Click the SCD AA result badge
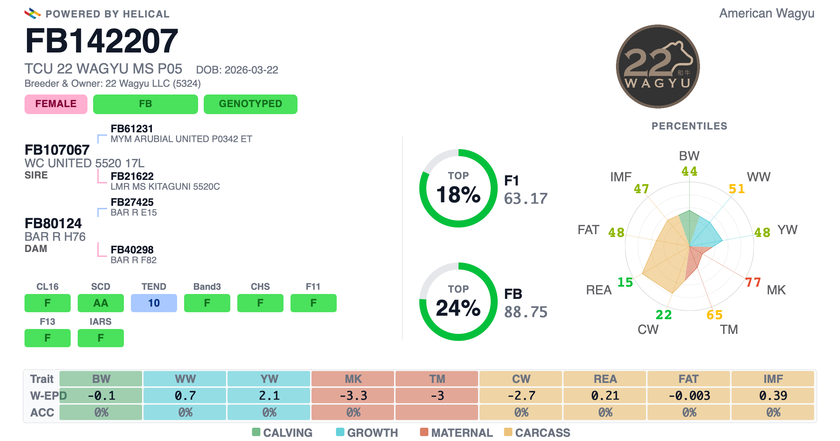This screenshot has width=840, height=441. pyautogui.click(x=101, y=303)
